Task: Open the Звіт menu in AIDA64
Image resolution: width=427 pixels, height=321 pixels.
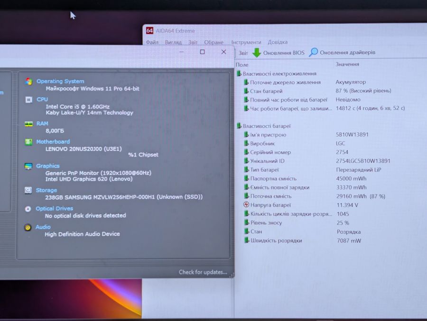Action: [x=193, y=42]
